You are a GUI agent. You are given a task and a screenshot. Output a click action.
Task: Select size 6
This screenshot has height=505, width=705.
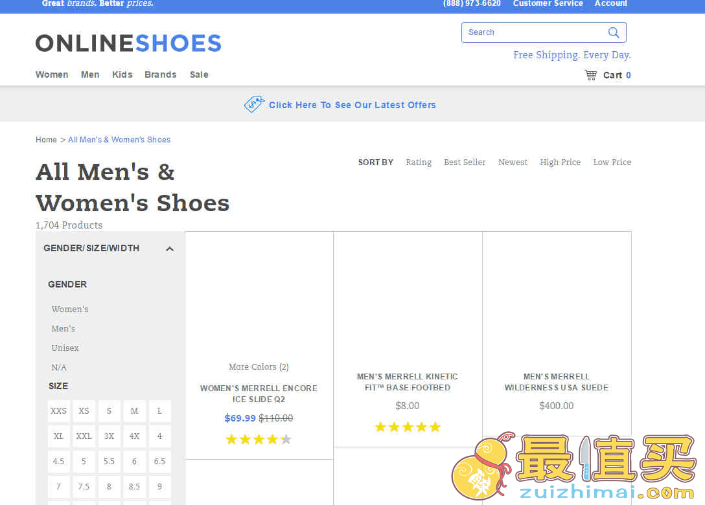click(134, 461)
